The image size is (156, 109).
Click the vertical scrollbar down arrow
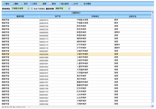pyautogui.click(x=152, y=106)
